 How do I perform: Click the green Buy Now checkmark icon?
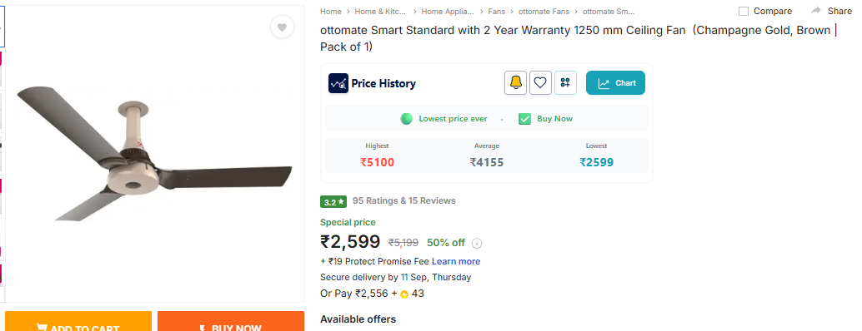click(524, 119)
